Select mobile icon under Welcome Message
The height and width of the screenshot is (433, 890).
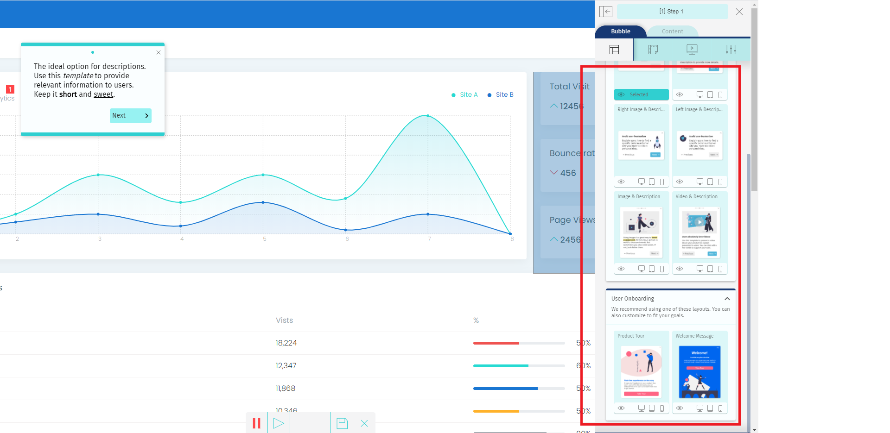pos(720,408)
